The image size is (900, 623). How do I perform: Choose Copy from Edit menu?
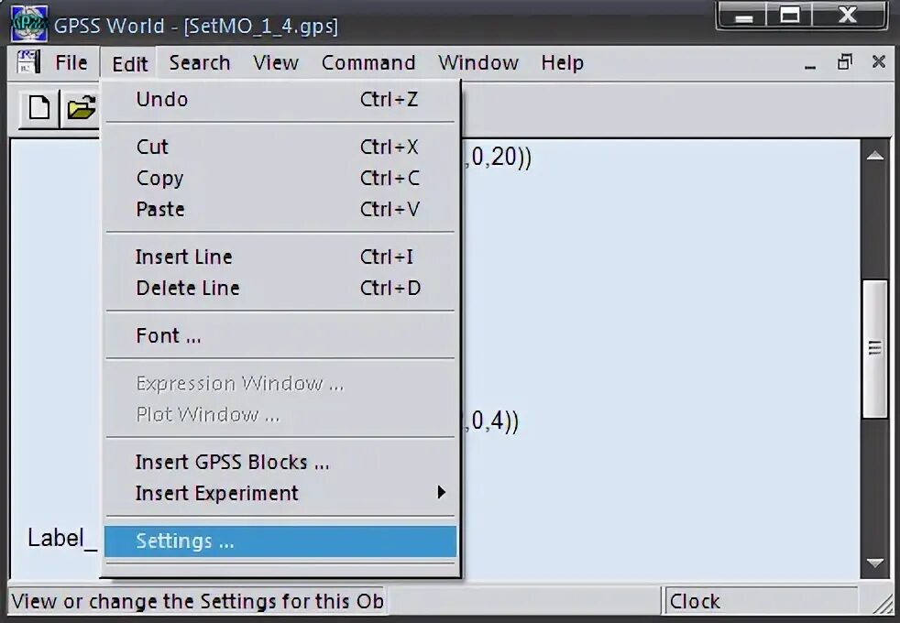coord(280,178)
